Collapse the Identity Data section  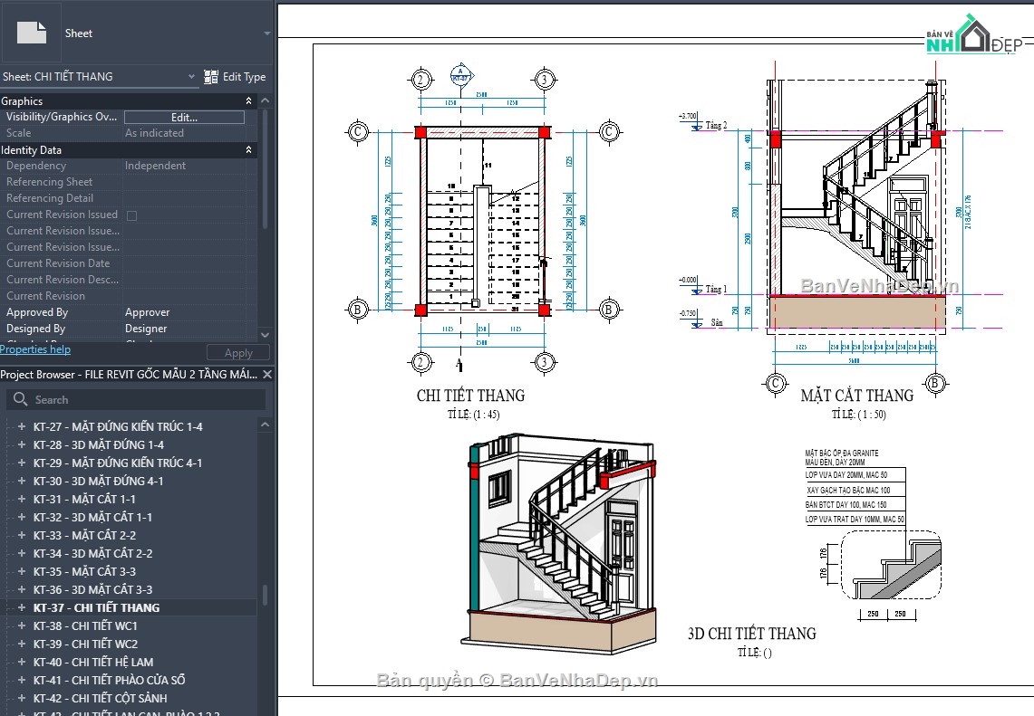(x=248, y=149)
